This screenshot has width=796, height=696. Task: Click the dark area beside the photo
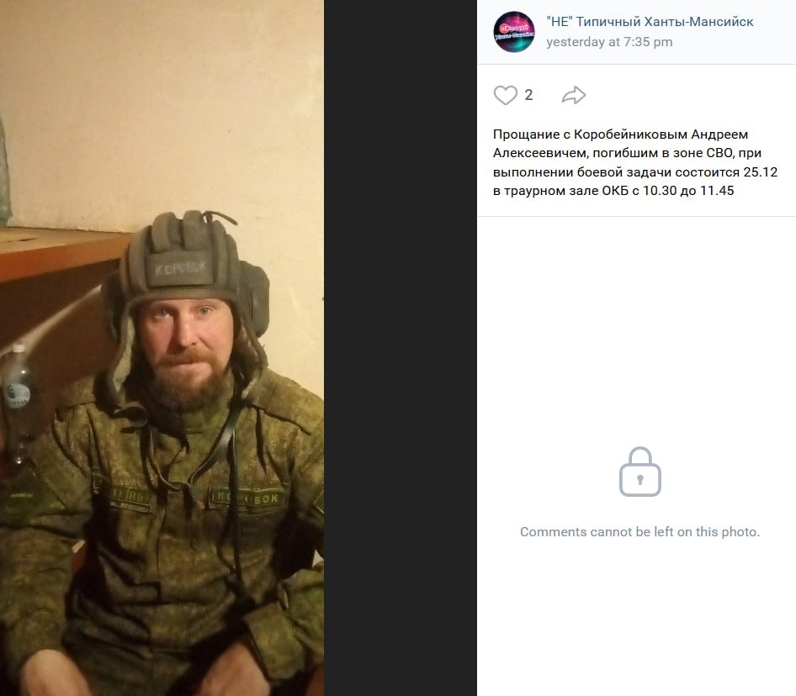click(401, 348)
